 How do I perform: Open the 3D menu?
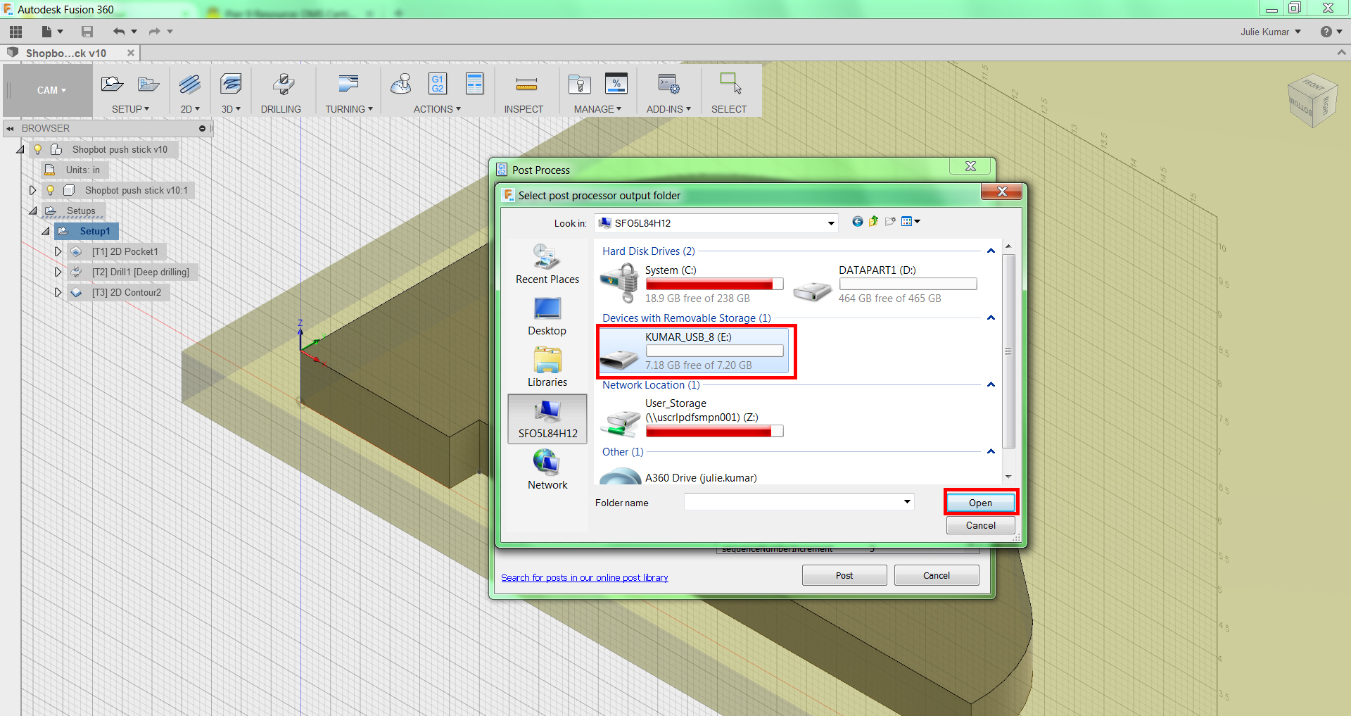[x=231, y=109]
